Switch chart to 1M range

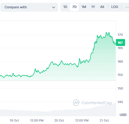(84, 7)
